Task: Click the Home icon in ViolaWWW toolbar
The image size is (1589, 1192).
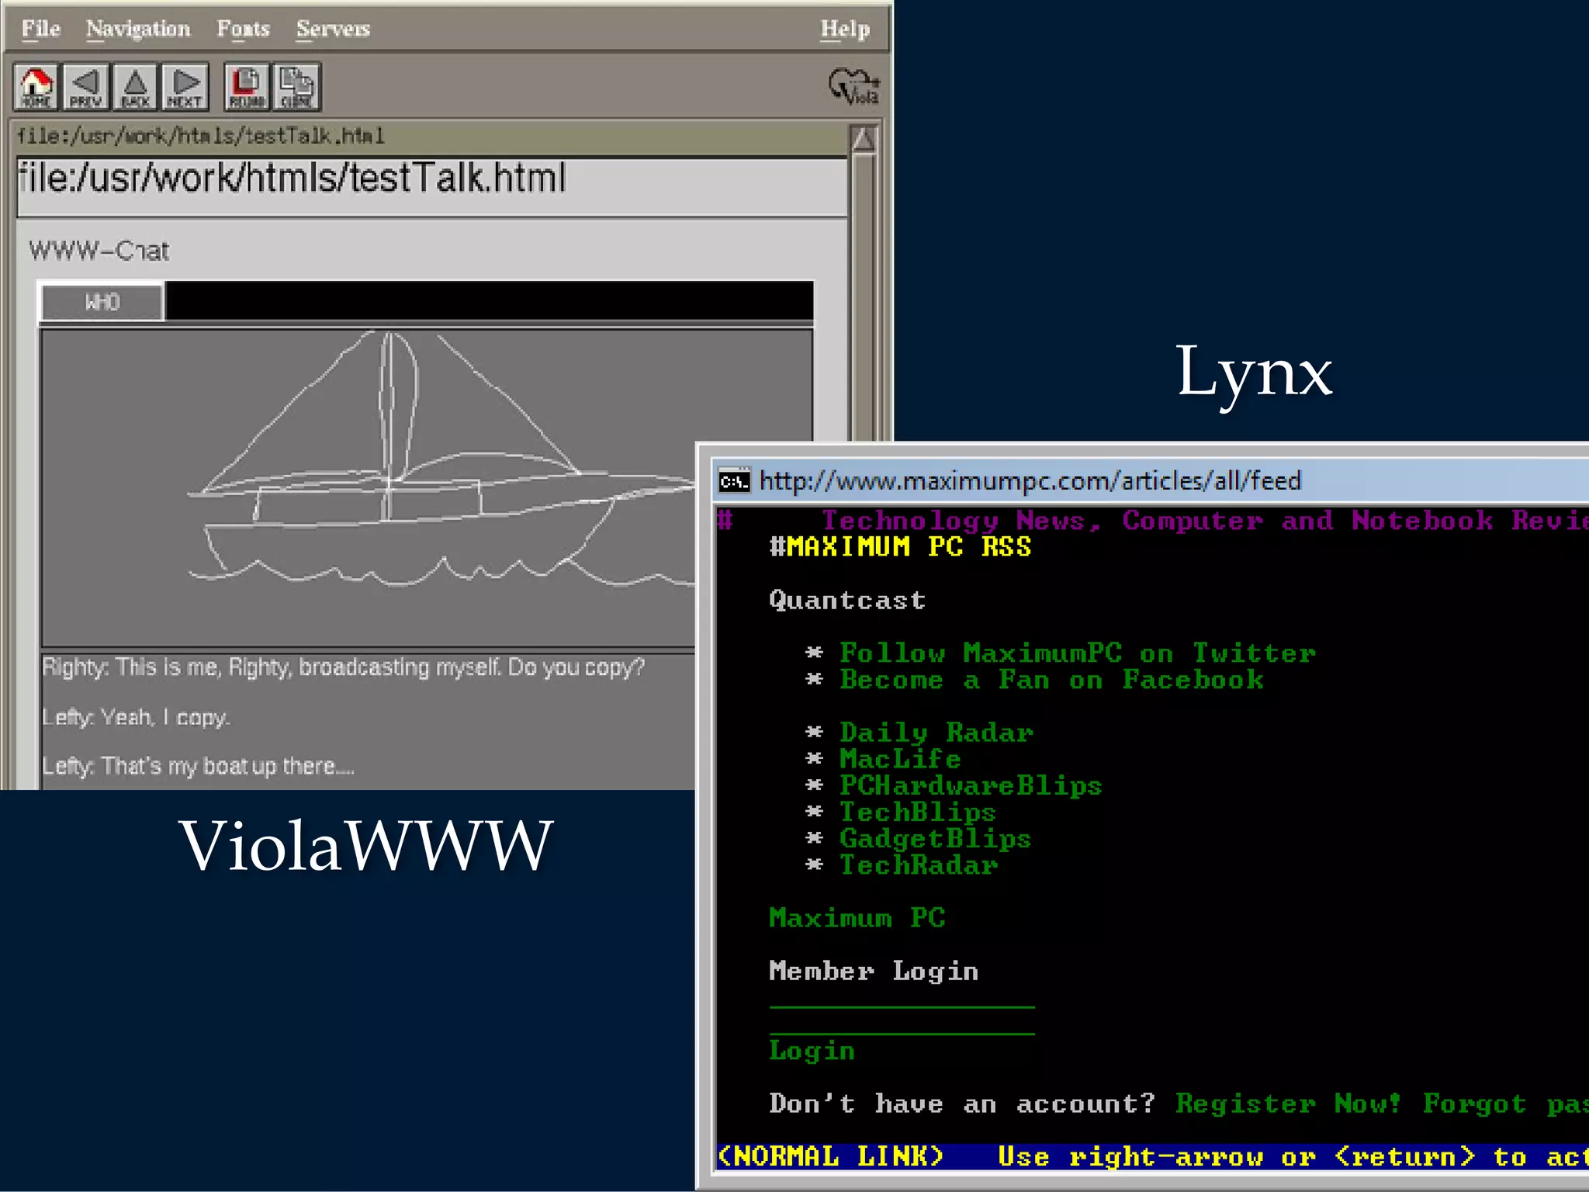Action: tap(36, 87)
